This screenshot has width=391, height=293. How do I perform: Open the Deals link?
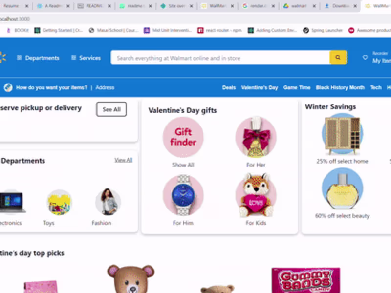(229, 88)
